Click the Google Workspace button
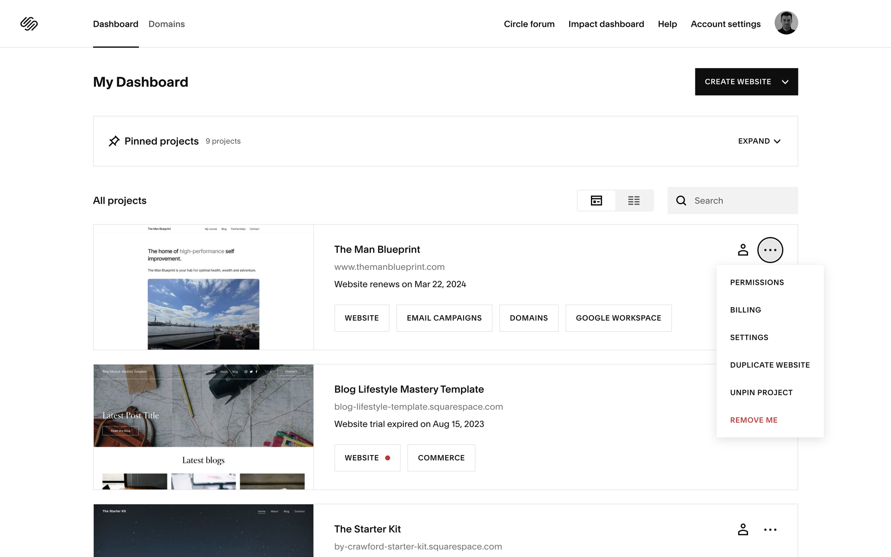Screen dimensions: 891x557 pyautogui.click(x=618, y=318)
